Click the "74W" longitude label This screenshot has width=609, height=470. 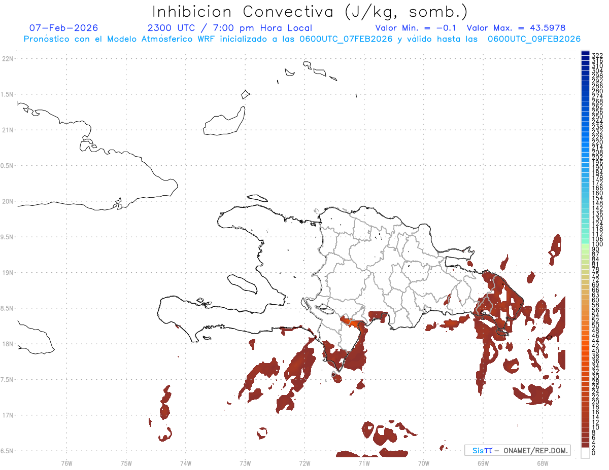point(186,462)
